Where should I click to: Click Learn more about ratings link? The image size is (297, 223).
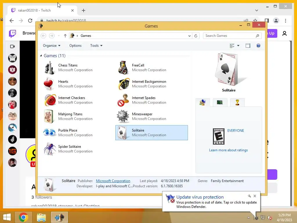[228, 150]
